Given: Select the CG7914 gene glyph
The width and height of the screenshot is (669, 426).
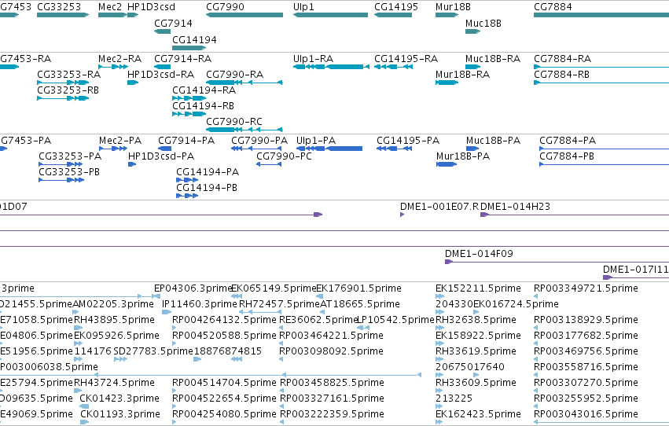Looking at the screenshot, I should 162,31.
